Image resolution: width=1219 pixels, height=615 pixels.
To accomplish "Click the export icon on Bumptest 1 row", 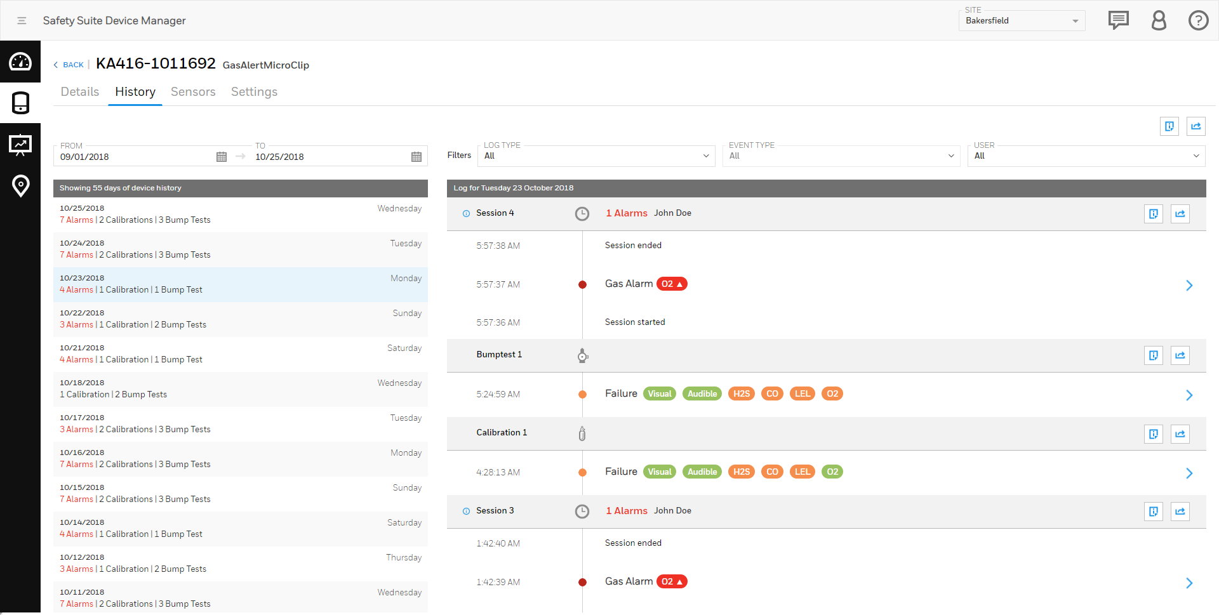I will pos(1153,355).
